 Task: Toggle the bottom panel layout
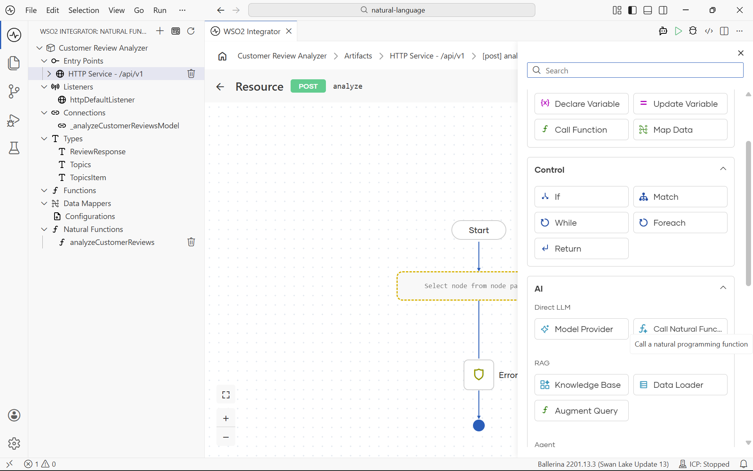coord(648,10)
